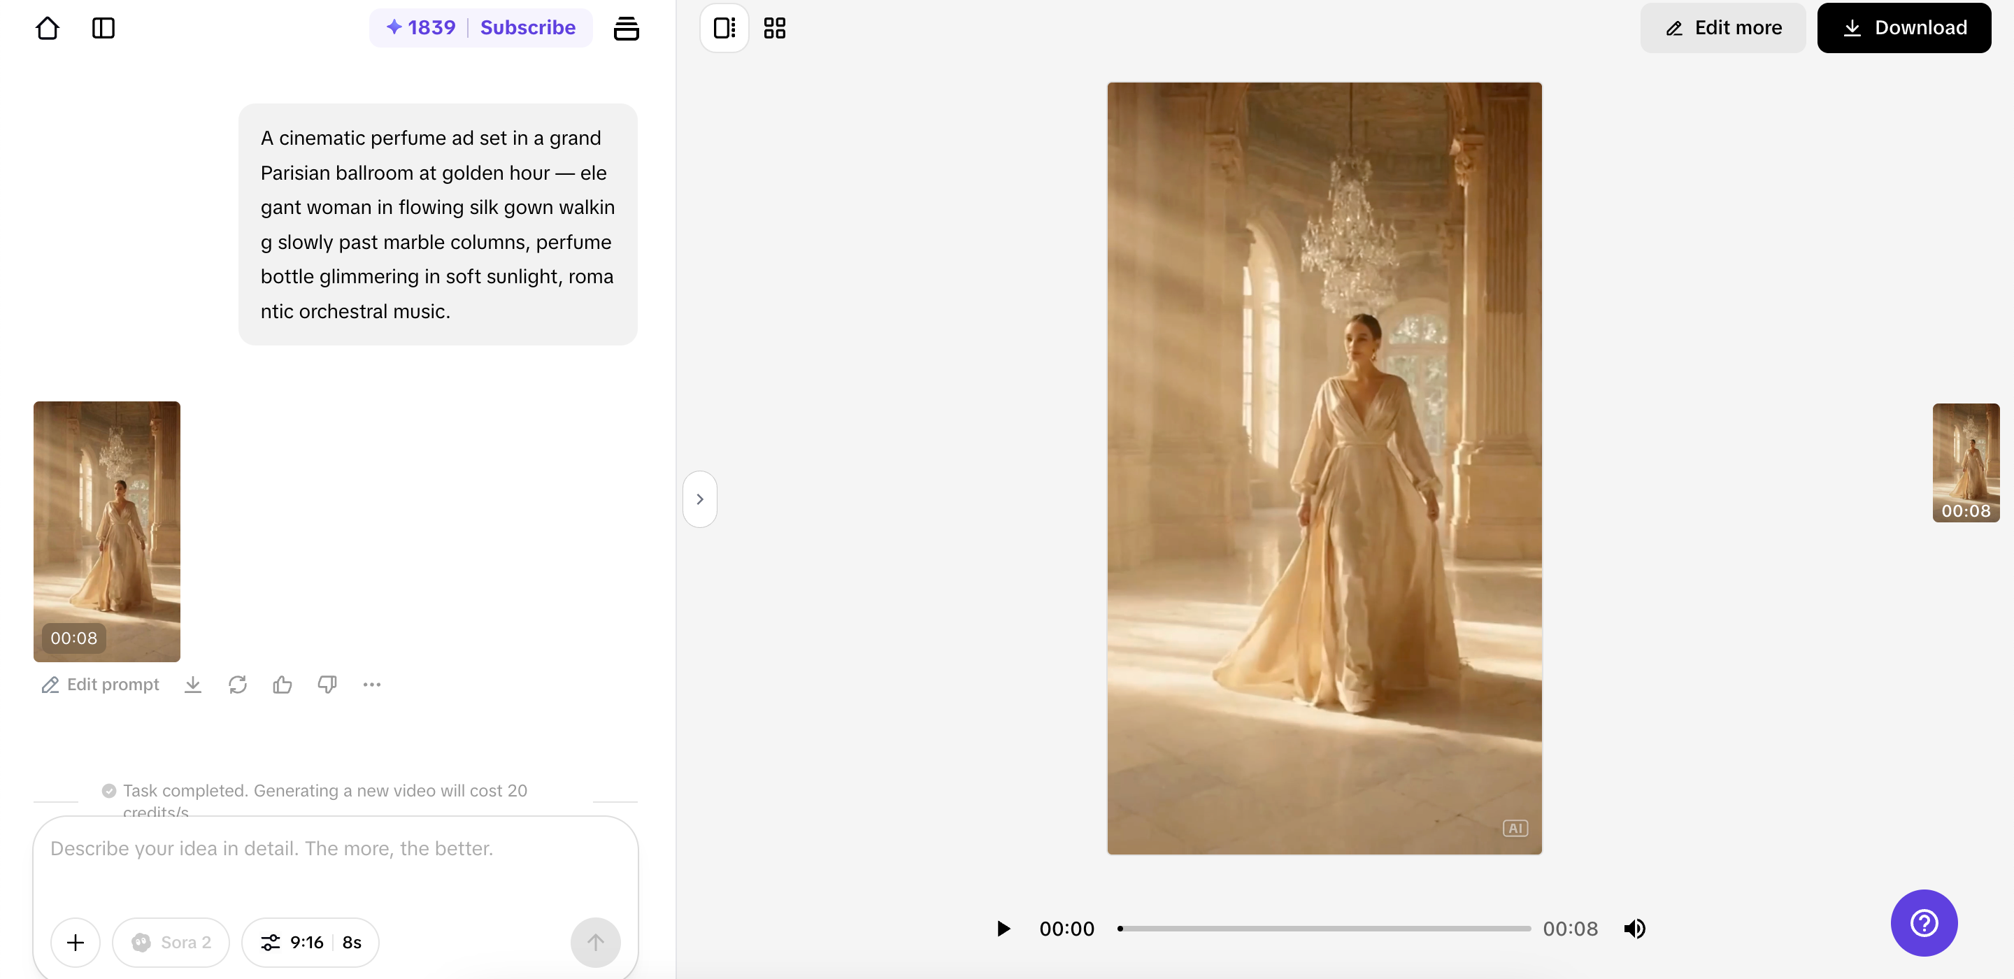This screenshot has height=979, width=2014.
Task: Click the Subscribe link
Action: [x=528, y=27]
